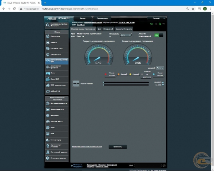This screenshot has width=214, height=171.
Task: Open USB application (USB-приложение) icon
Action: click(48, 85)
